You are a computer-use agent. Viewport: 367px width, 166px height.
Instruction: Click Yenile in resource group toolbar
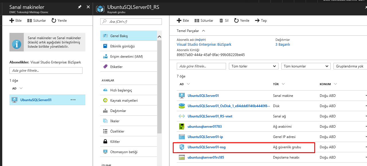click(x=242, y=21)
